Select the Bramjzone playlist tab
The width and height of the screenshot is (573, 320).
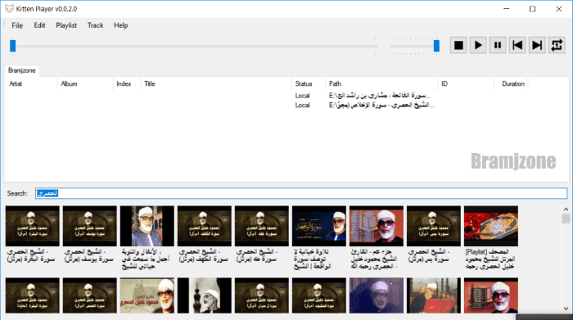(x=22, y=70)
